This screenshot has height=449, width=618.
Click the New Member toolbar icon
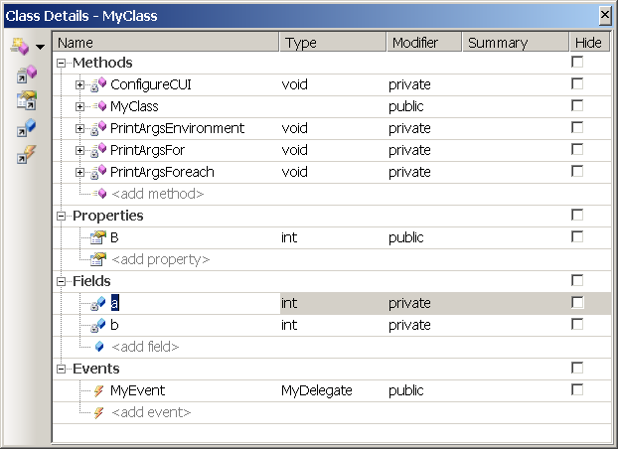coord(20,47)
